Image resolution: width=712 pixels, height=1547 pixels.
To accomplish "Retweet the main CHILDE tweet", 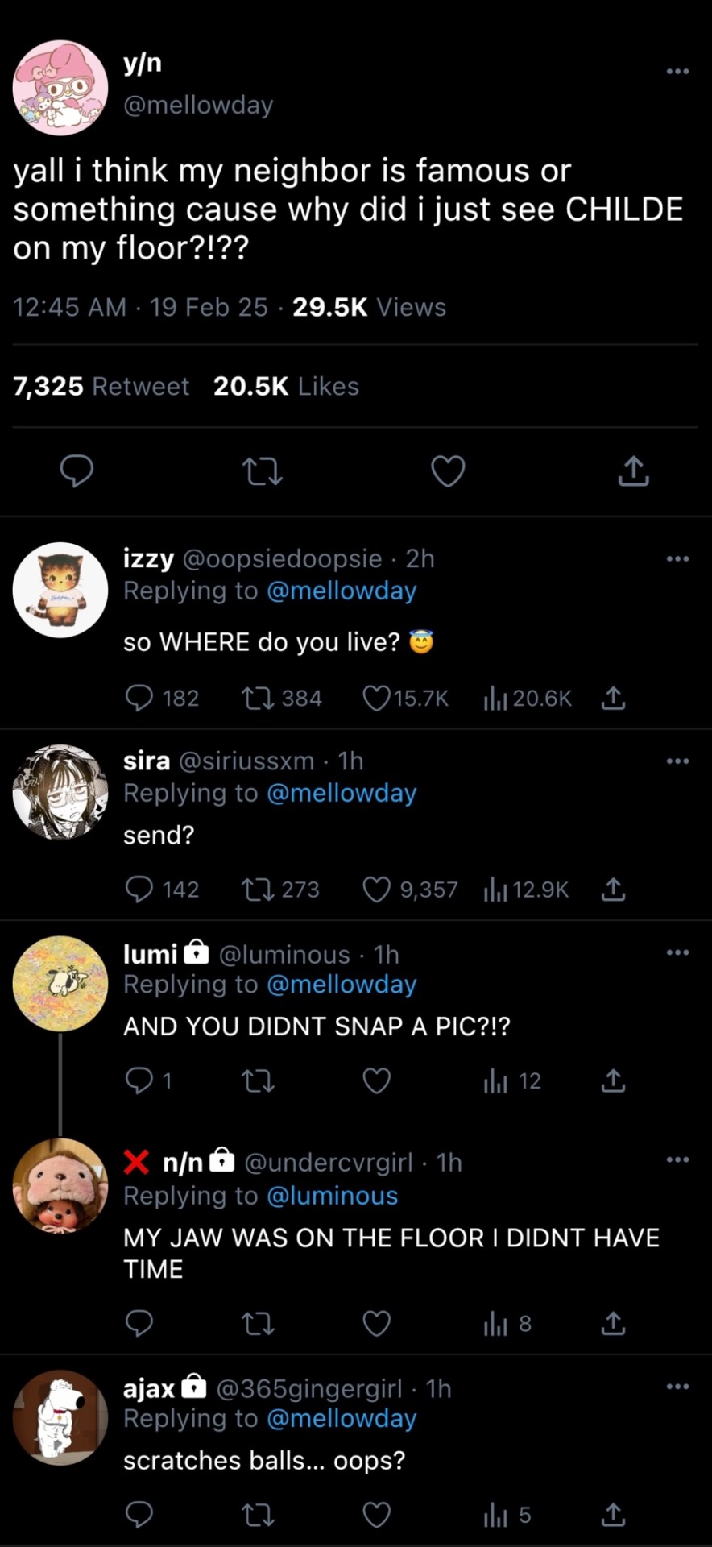I will point(263,471).
